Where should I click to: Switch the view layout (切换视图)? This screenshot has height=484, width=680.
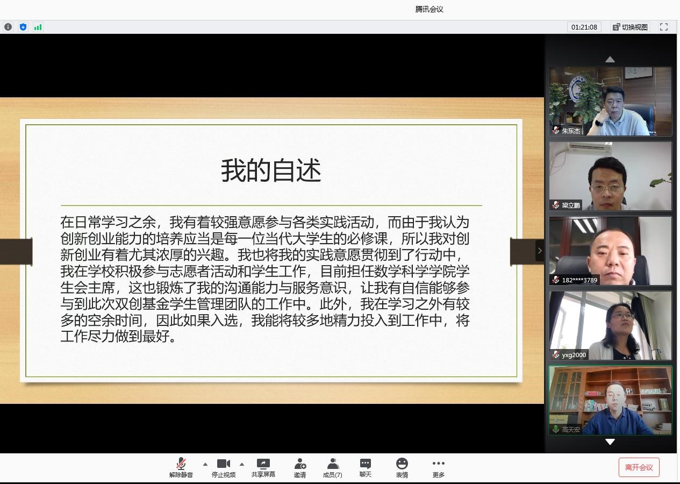point(631,27)
